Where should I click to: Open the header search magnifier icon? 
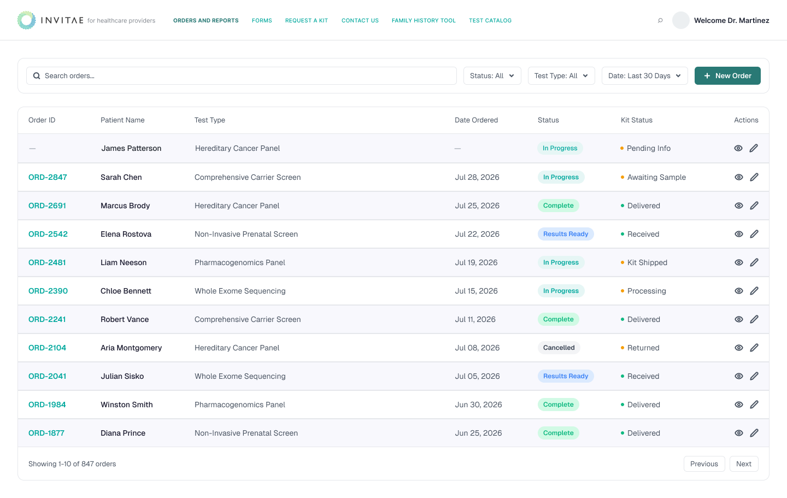click(660, 20)
